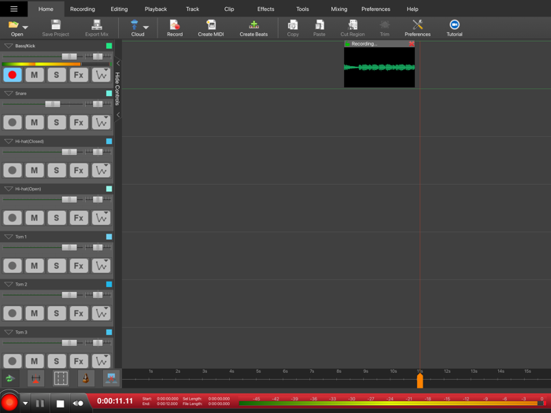The height and width of the screenshot is (413, 551).
Task: Click the Open project icon
Action: tap(13, 24)
